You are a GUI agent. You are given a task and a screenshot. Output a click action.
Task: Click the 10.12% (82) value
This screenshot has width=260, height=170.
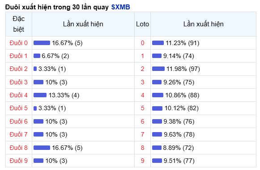point(182,108)
